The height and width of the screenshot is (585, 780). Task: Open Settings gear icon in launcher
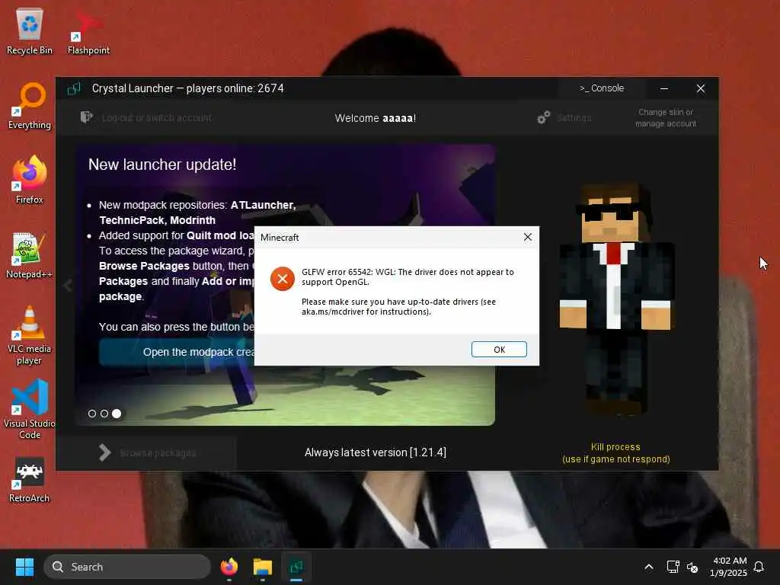coord(543,117)
